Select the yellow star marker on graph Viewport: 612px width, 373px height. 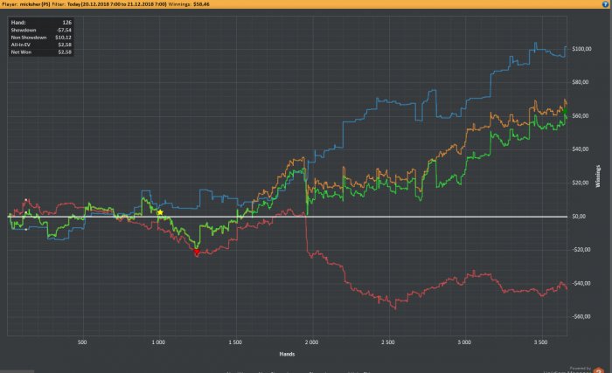coord(160,212)
